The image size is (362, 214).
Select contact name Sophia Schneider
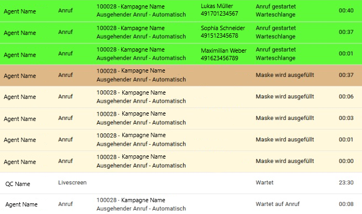[223, 28]
